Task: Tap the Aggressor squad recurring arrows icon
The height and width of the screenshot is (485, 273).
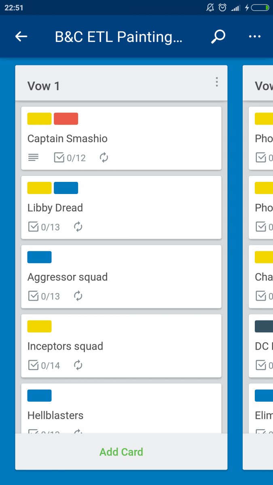Action: coord(78,296)
